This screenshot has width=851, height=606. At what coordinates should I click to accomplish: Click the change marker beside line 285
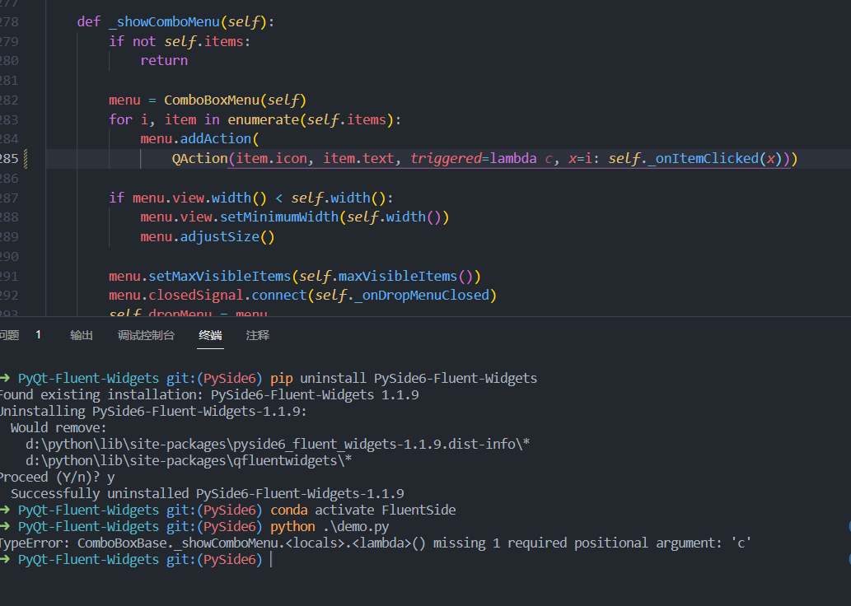click(26, 158)
